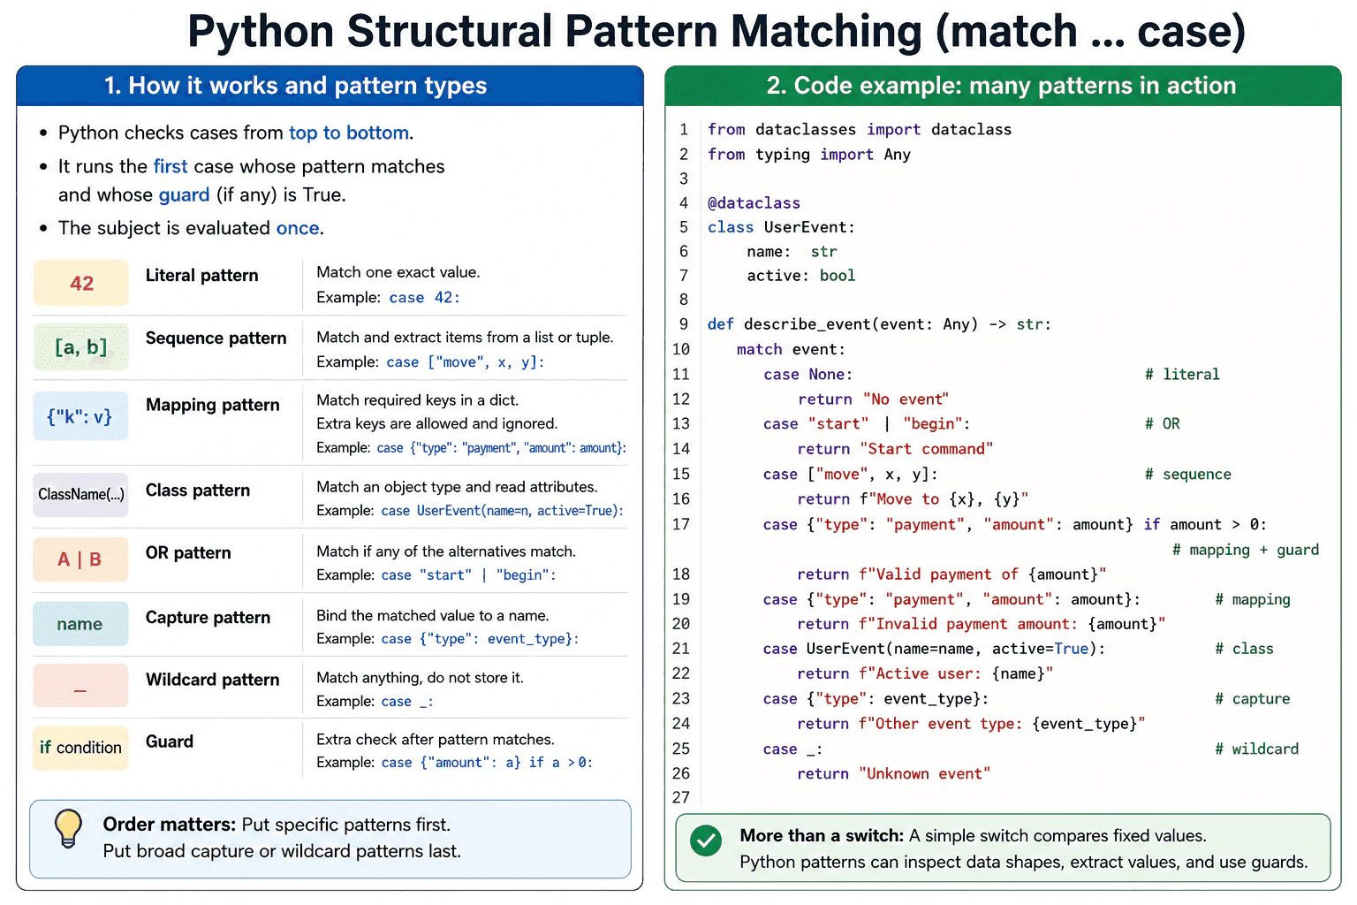Screen dimensions: 1357x905
Task: Click the yellow lightbulb icon
Action: 68,829
